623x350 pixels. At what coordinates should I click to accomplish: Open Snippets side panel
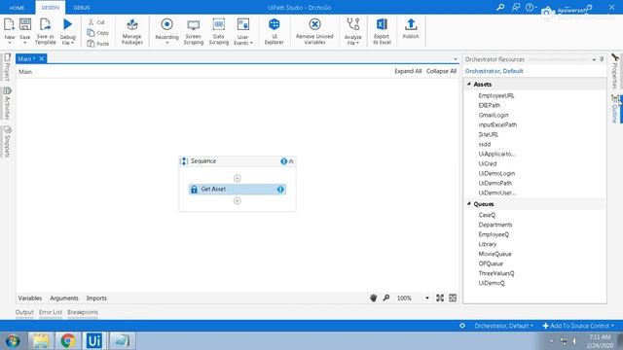pos(7,141)
